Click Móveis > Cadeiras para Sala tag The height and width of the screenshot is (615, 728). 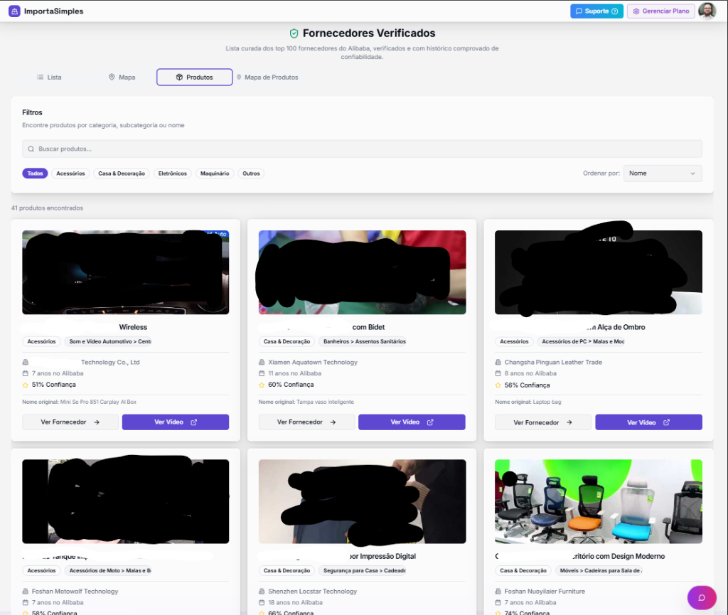[x=599, y=570]
